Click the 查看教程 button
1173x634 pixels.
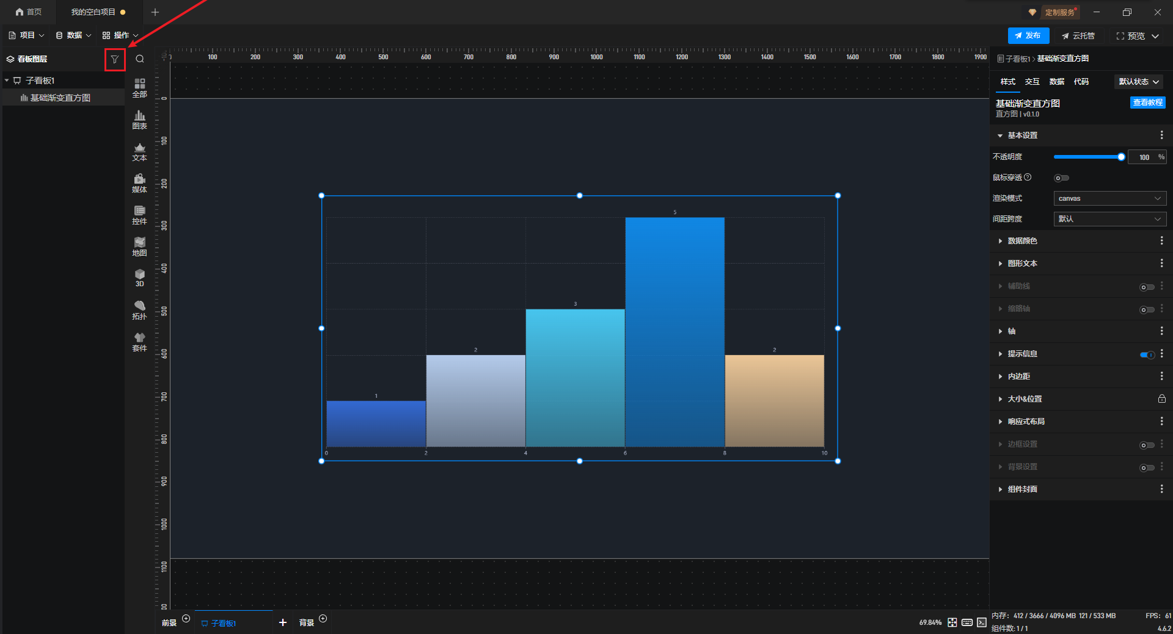[1147, 103]
